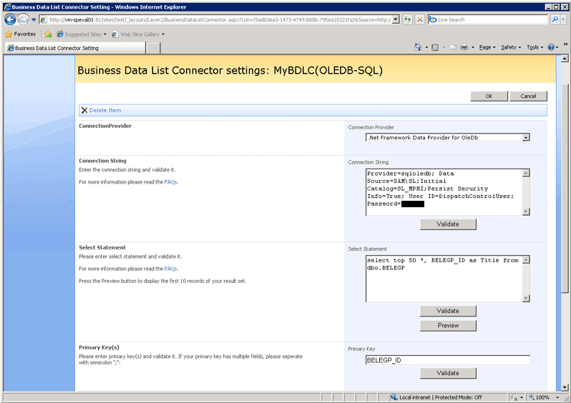The image size is (571, 403).
Task: Validate the primary key
Action: point(448,373)
